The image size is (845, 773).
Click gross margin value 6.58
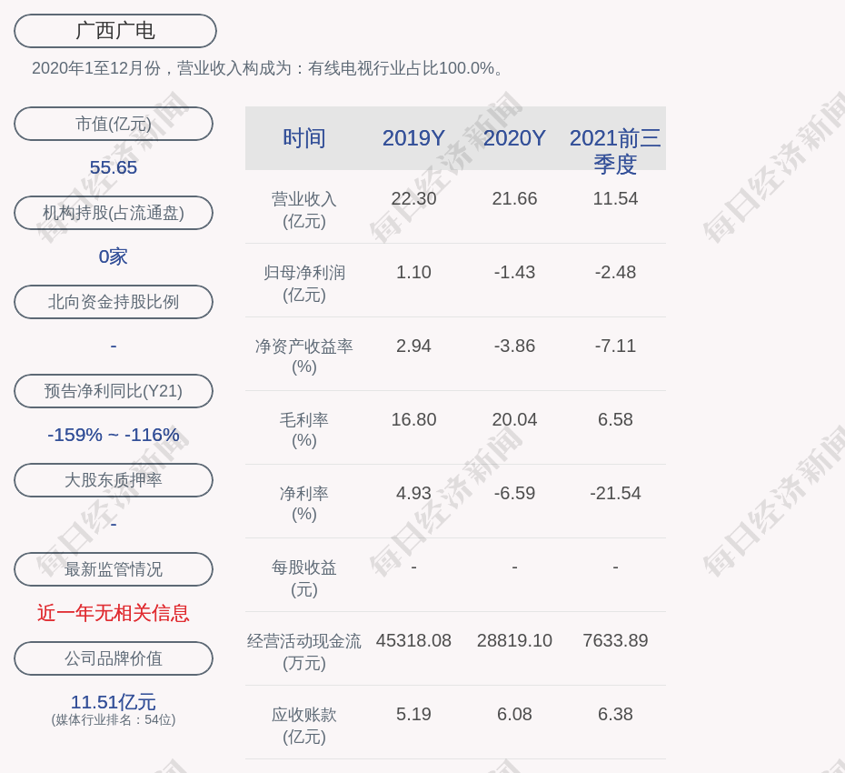pos(615,419)
